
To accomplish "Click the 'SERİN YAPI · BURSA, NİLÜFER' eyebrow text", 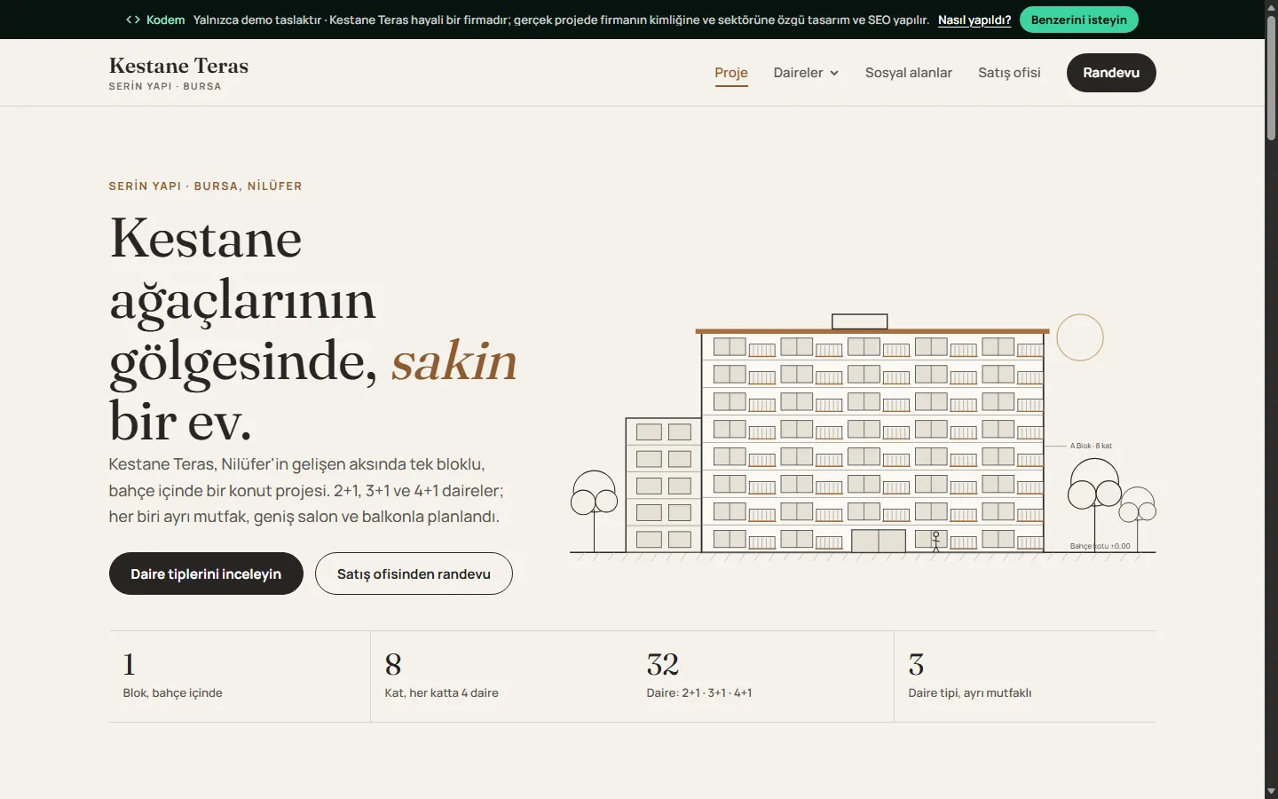I will (205, 186).
